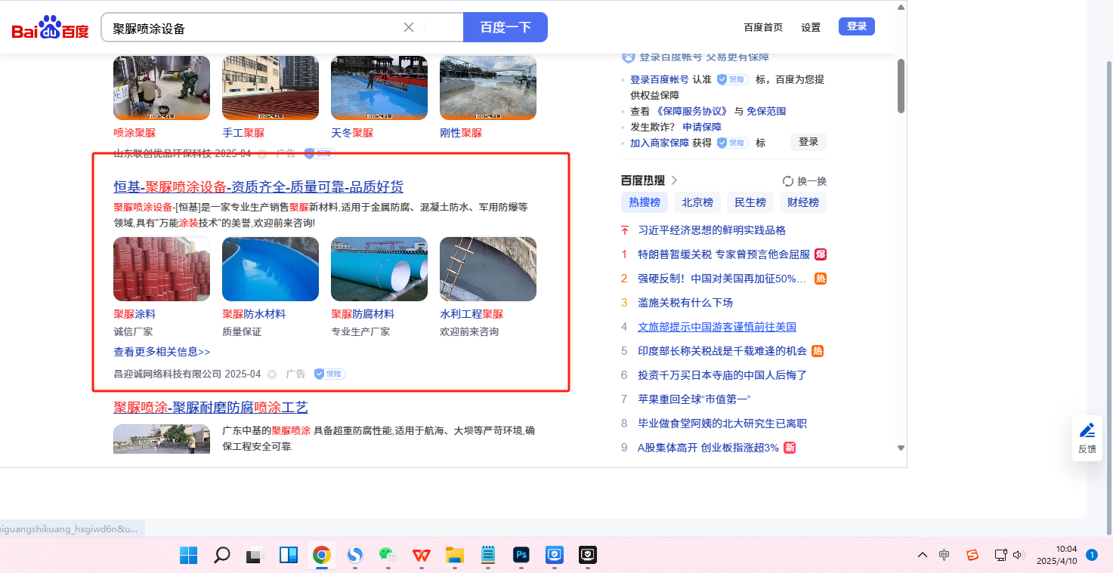Show hidden system tray icons
The width and height of the screenshot is (1113, 573).
923,556
